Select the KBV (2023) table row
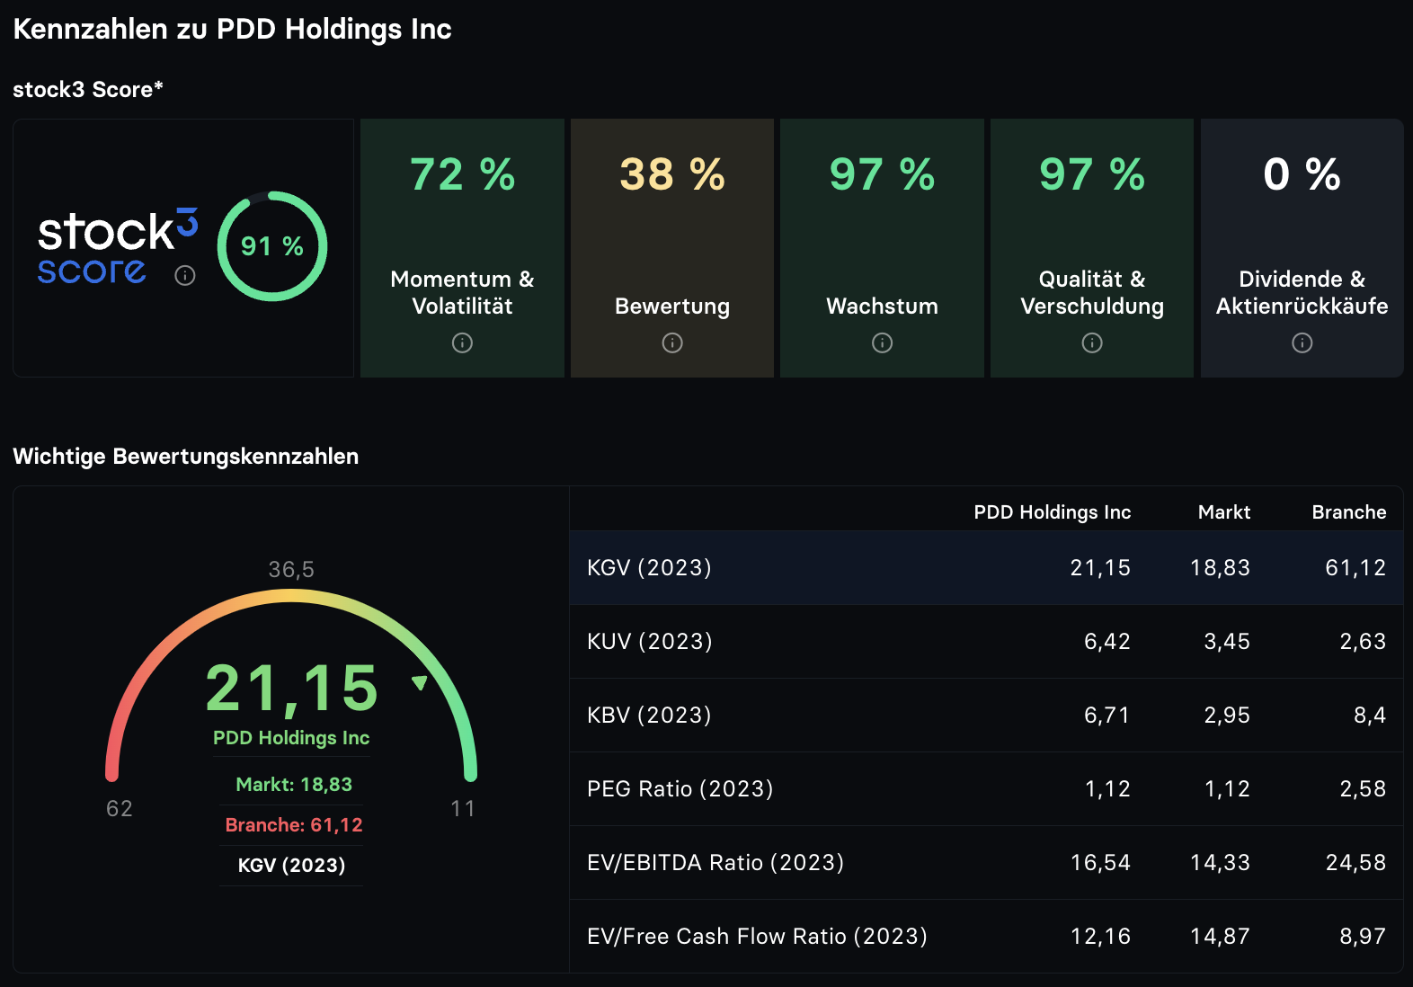This screenshot has height=987, width=1413. [x=986, y=715]
